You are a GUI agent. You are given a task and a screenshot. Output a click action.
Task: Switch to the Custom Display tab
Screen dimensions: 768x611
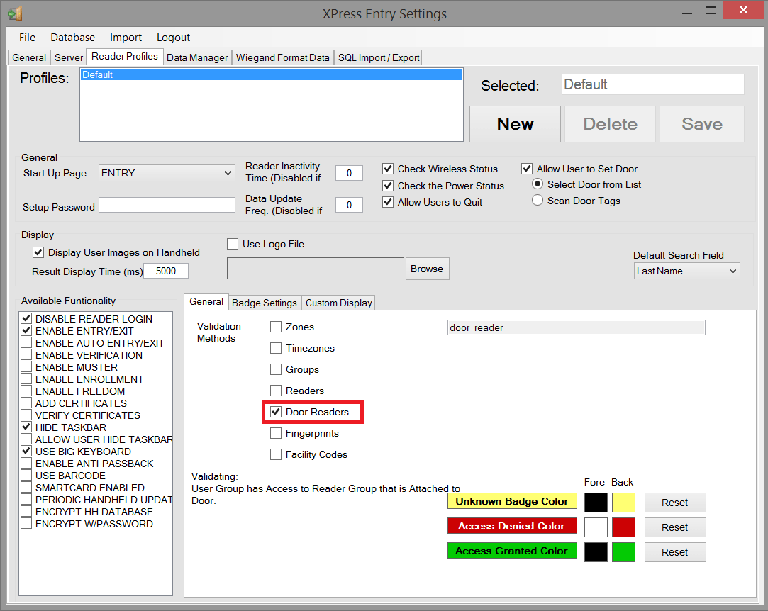pyautogui.click(x=338, y=303)
